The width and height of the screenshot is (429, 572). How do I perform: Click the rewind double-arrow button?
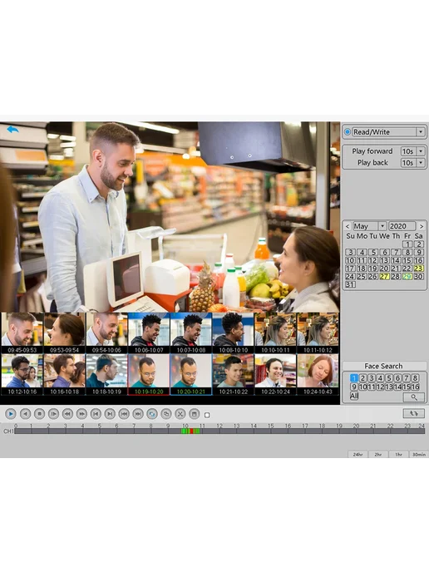point(67,414)
